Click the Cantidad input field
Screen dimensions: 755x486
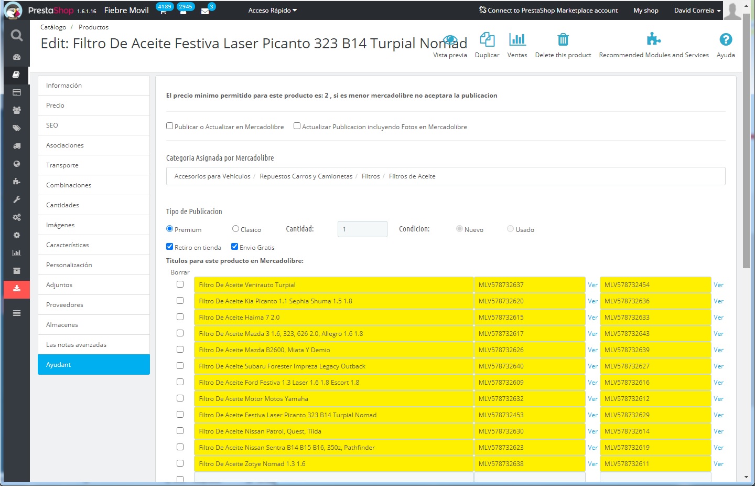pyautogui.click(x=362, y=229)
